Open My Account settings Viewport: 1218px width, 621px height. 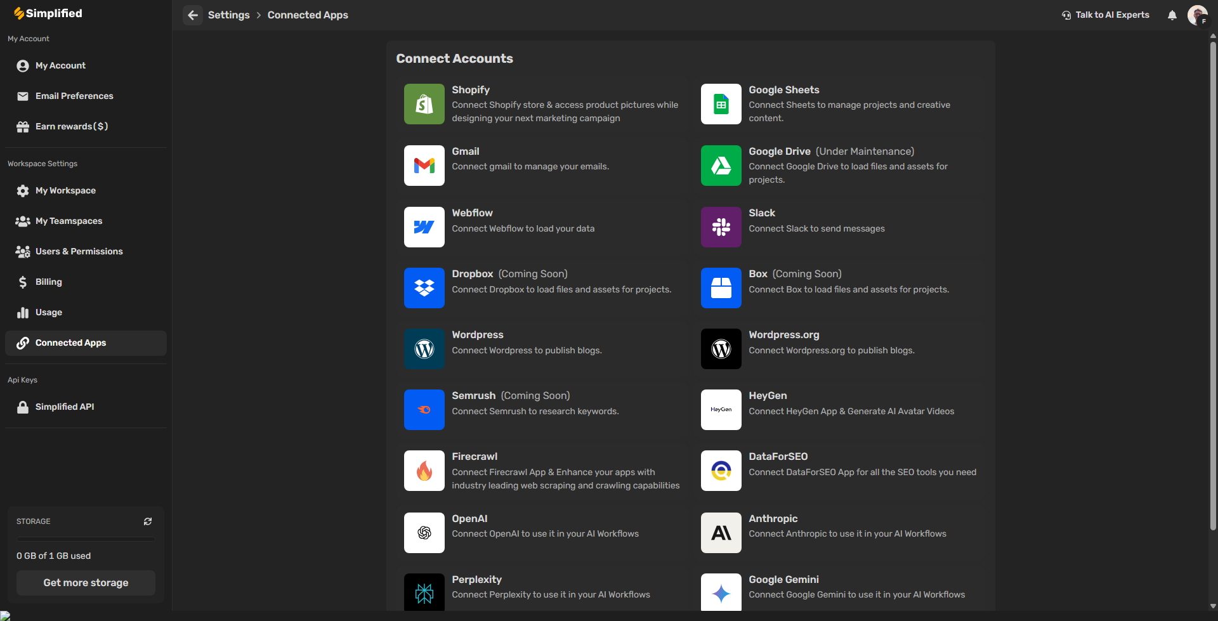86,66
